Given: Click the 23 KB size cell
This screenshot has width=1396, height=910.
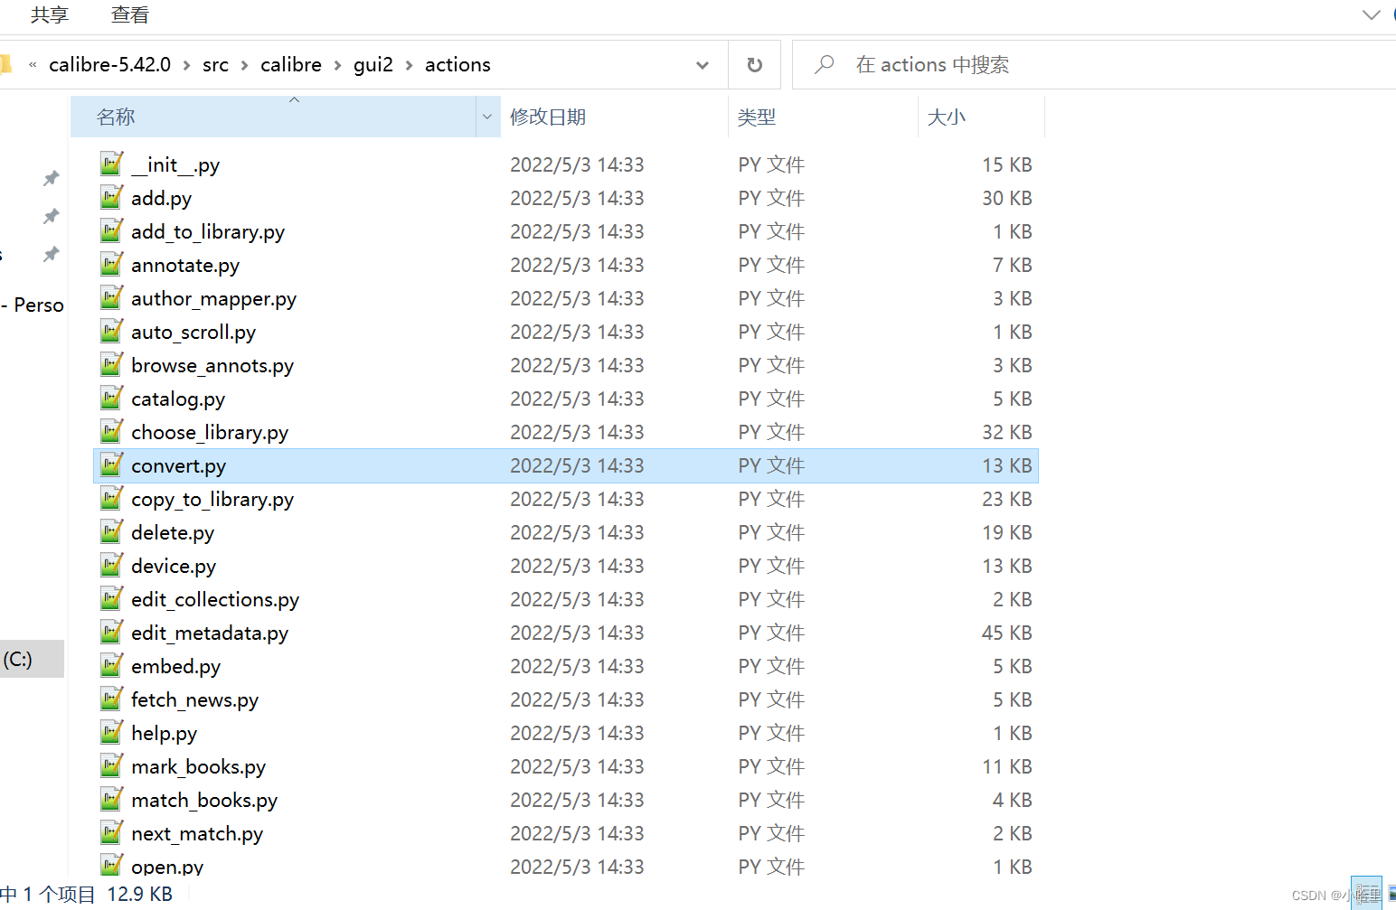Looking at the screenshot, I should click(x=1006, y=499).
